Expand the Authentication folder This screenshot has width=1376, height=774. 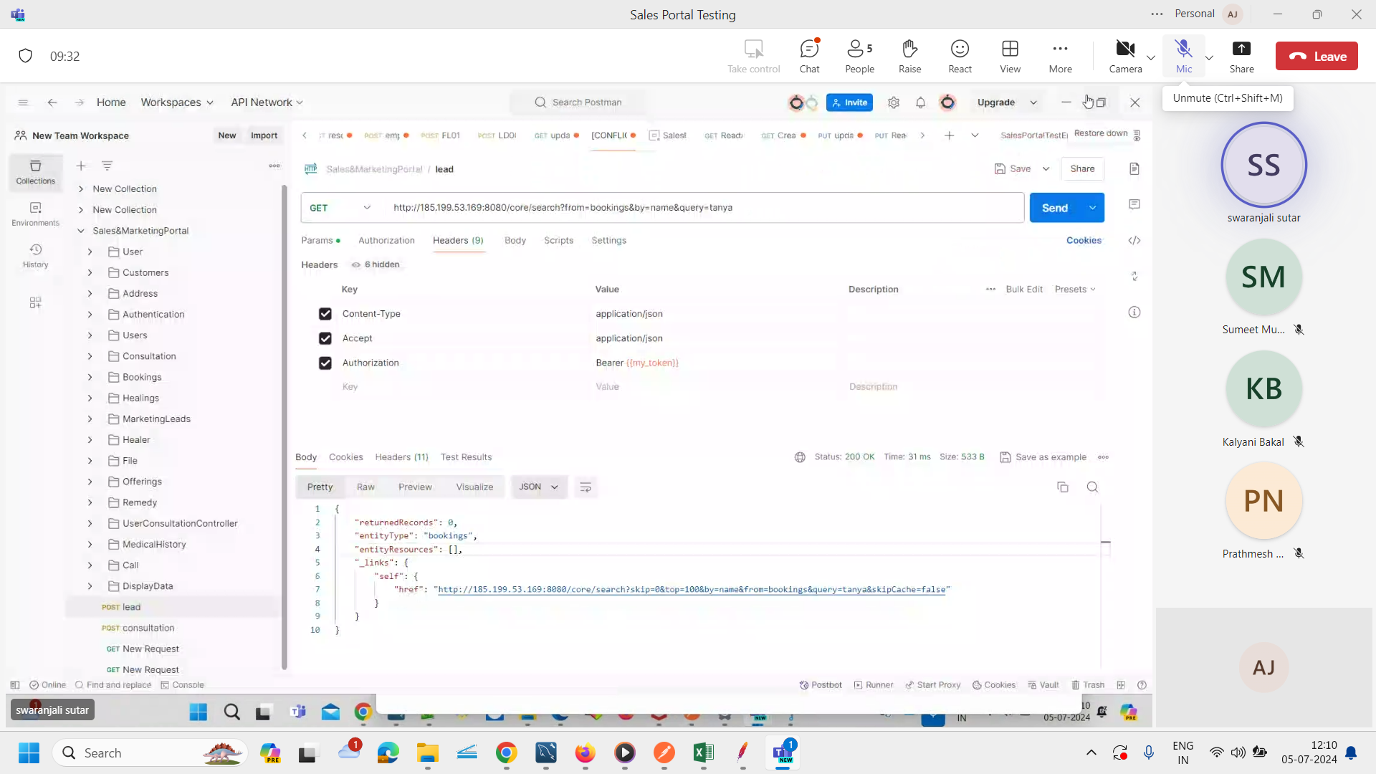[90, 315]
